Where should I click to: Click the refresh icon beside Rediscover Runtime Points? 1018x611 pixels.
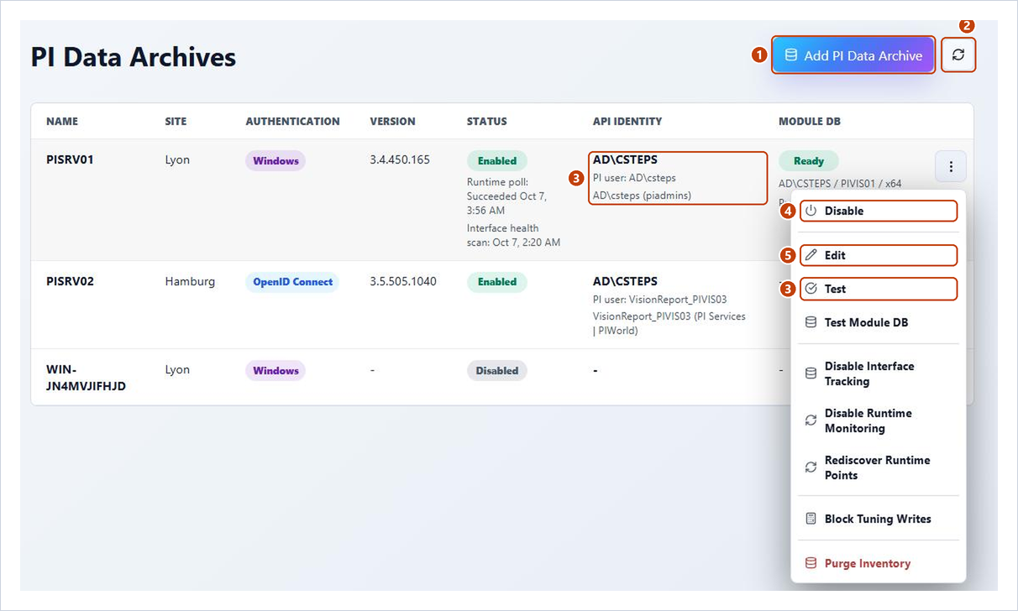point(811,467)
